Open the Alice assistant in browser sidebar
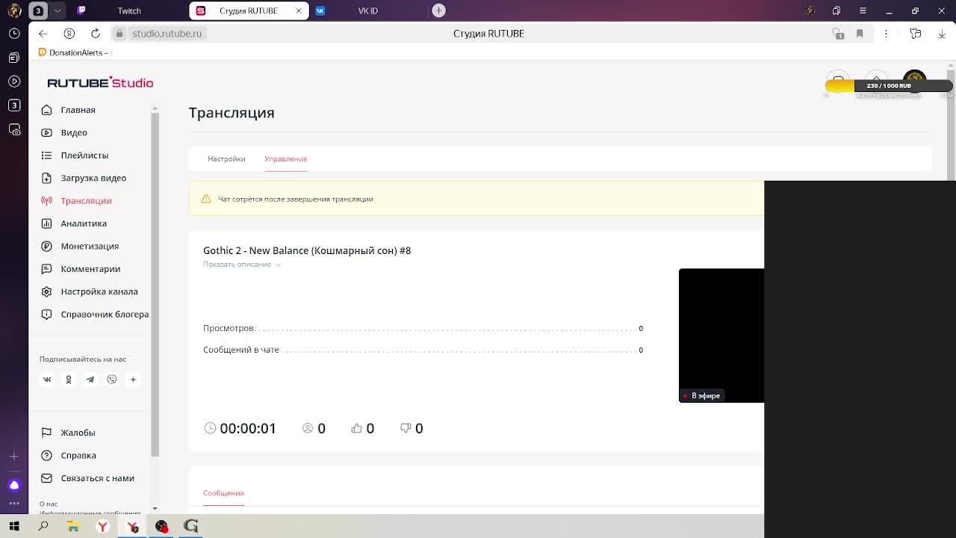Screen dimensions: 956x538 (x=14, y=486)
